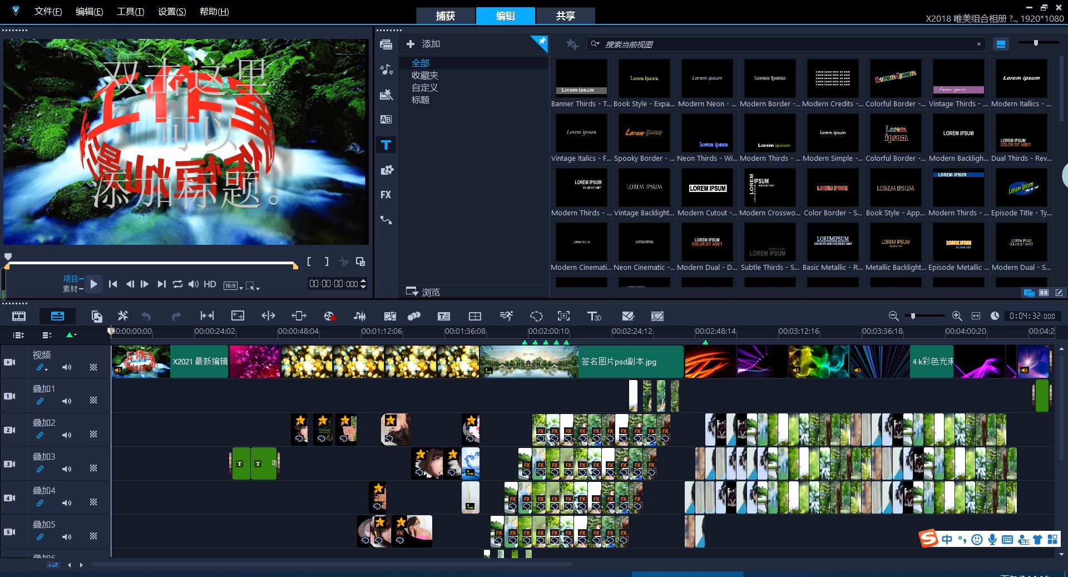1068x577 pixels.
Task: Click the undo arrow in timeline toolbar
Action: [146, 316]
